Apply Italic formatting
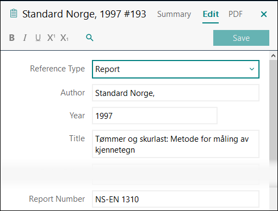This screenshot has width=278, height=211. [x=25, y=38]
